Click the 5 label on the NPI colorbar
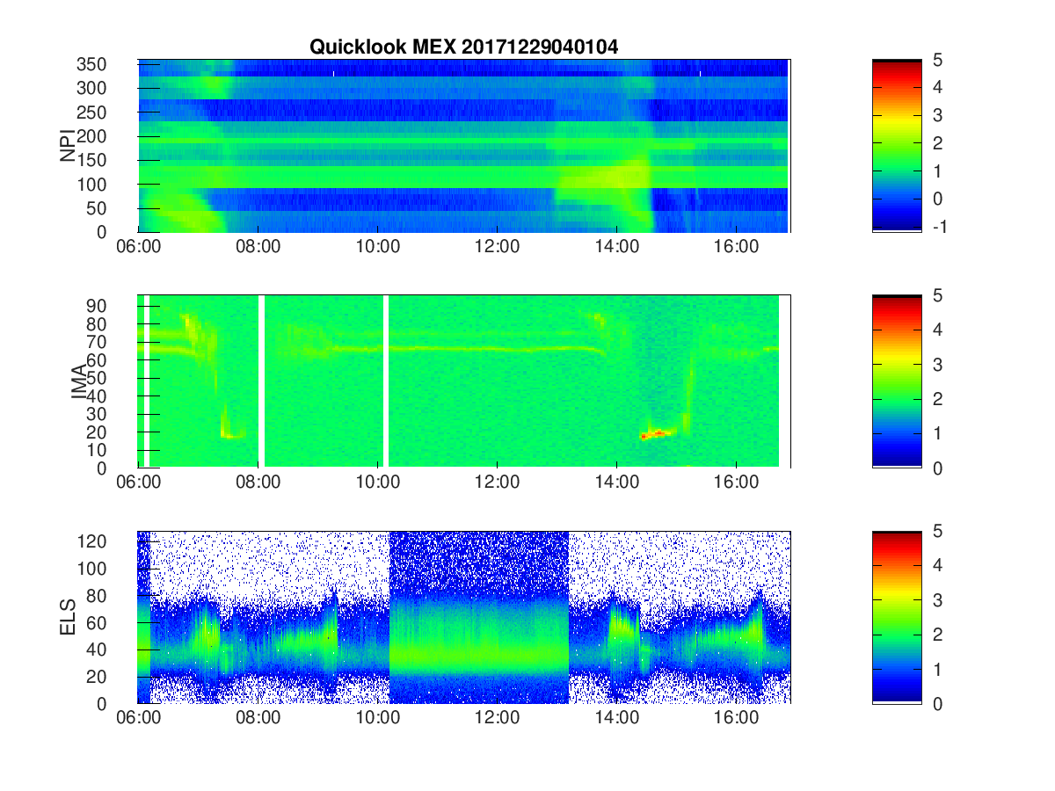 tap(938, 59)
